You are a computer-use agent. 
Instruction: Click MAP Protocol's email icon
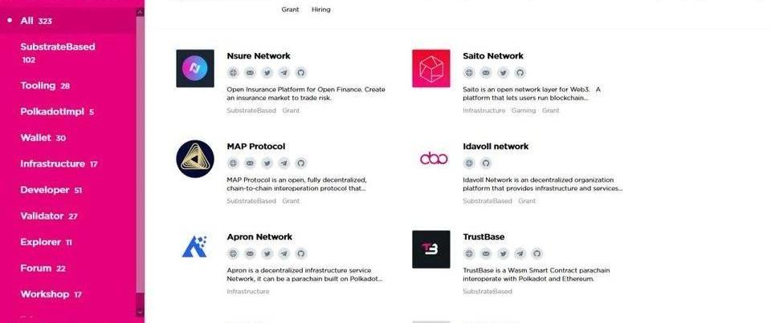click(251, 163)
